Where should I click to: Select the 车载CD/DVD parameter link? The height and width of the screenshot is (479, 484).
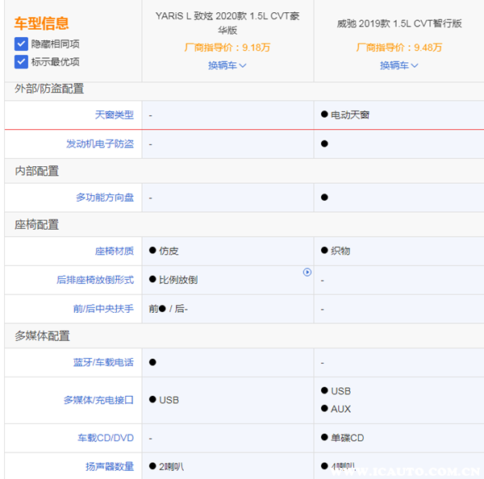pyautogui.click(x=105, y=438)
